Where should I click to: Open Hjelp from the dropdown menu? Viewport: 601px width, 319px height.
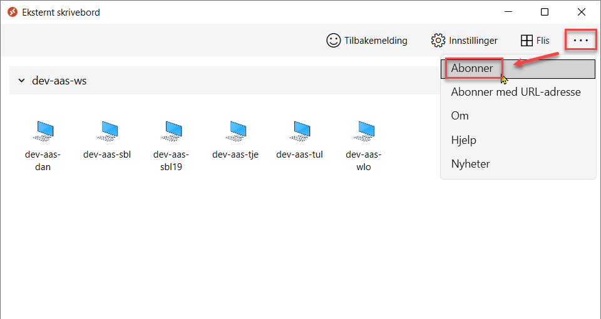(x=518, y=140)
